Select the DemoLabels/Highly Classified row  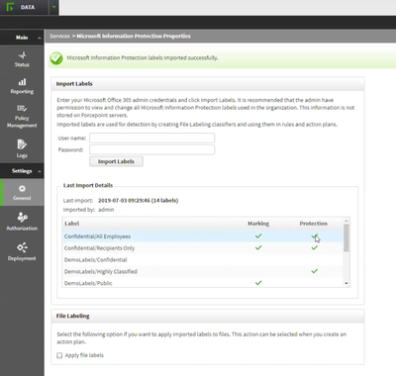(203, 271)
